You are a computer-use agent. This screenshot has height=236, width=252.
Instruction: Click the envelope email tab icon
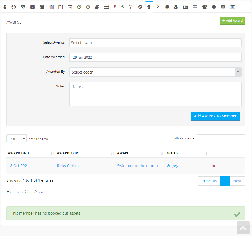tap(32, 7)
